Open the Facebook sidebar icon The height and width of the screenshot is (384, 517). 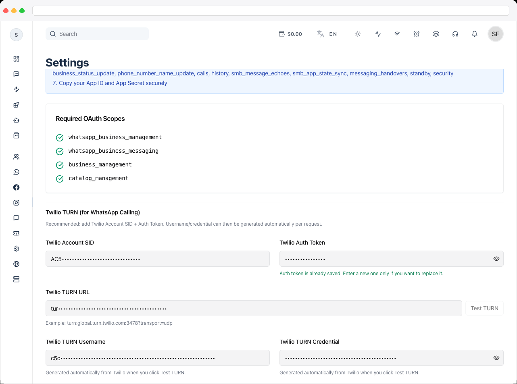[x=16, y=187]
